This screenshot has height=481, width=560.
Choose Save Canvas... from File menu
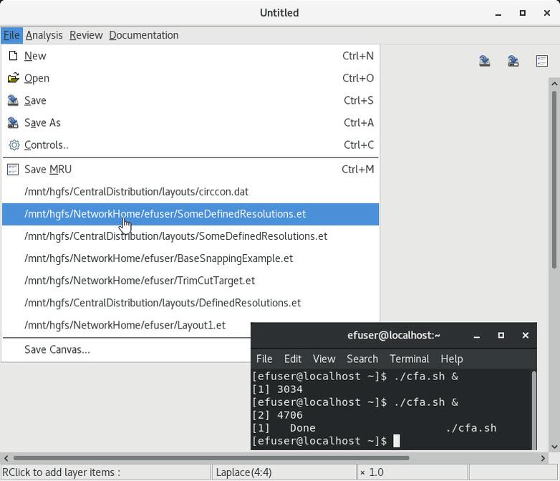point(57,349)
